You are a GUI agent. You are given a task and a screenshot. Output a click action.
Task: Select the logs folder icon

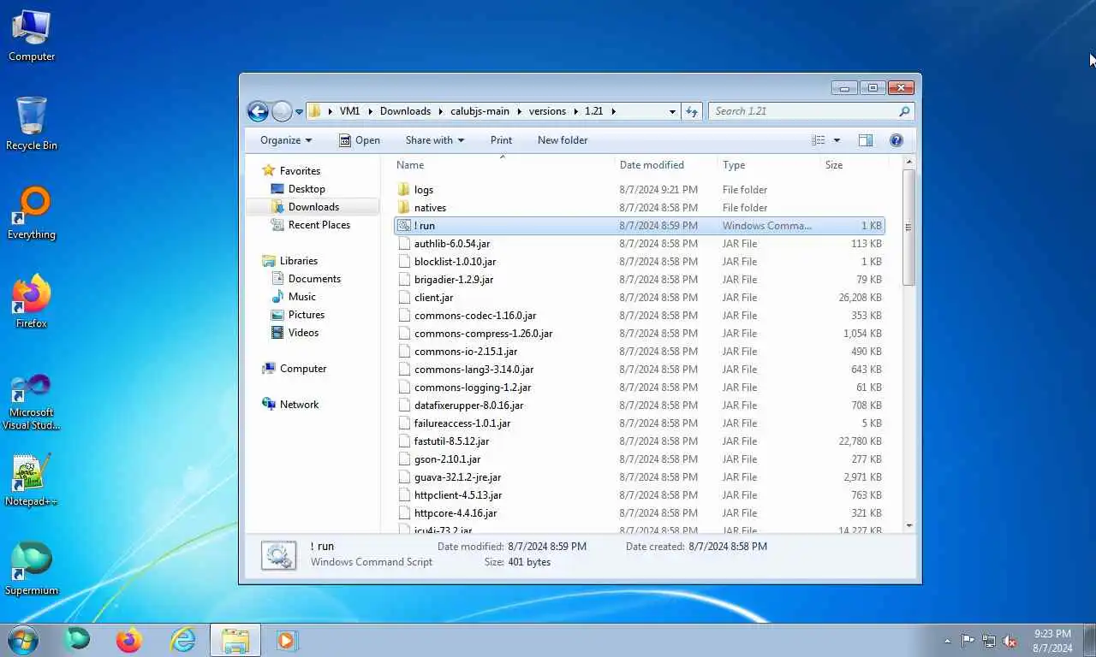pos(404,190)
